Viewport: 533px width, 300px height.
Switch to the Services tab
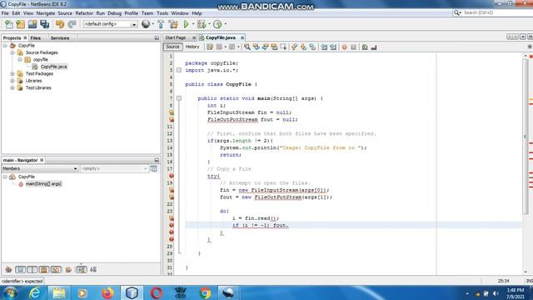tap(60, 37)
